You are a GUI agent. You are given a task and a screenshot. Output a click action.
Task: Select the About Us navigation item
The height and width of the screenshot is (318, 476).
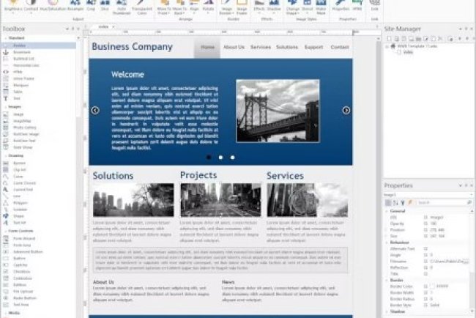pos(234,47)
